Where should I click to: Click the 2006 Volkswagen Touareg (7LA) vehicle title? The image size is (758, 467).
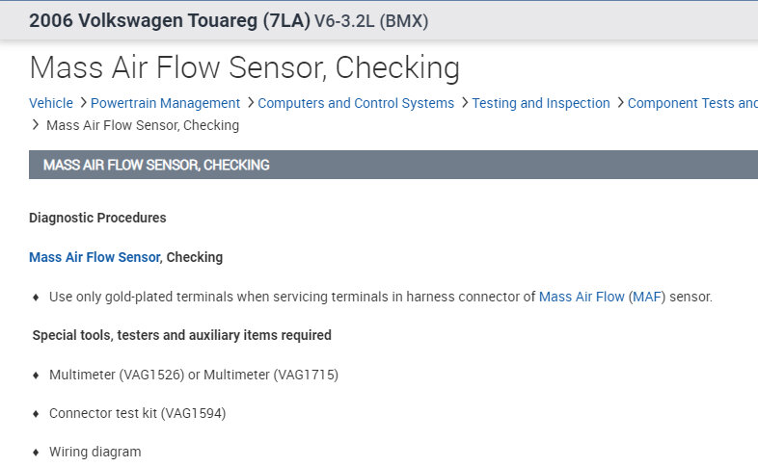[170, 20]
